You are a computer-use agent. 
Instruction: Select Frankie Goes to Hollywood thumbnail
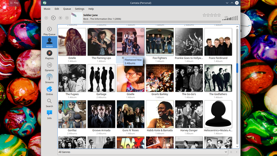click(x=189, y=42)
